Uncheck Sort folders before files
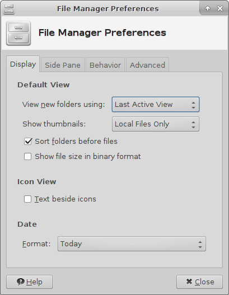This screenshot has height=295, width=229. [x=28, y=141]
